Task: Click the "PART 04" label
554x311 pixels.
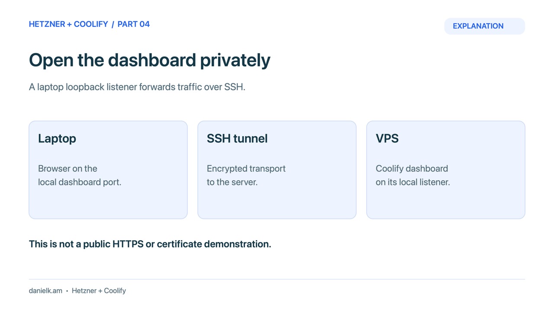Action: 134,24
